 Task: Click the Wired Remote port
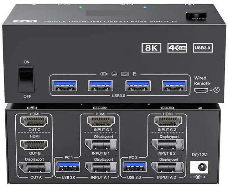click(x=201, y=90)
